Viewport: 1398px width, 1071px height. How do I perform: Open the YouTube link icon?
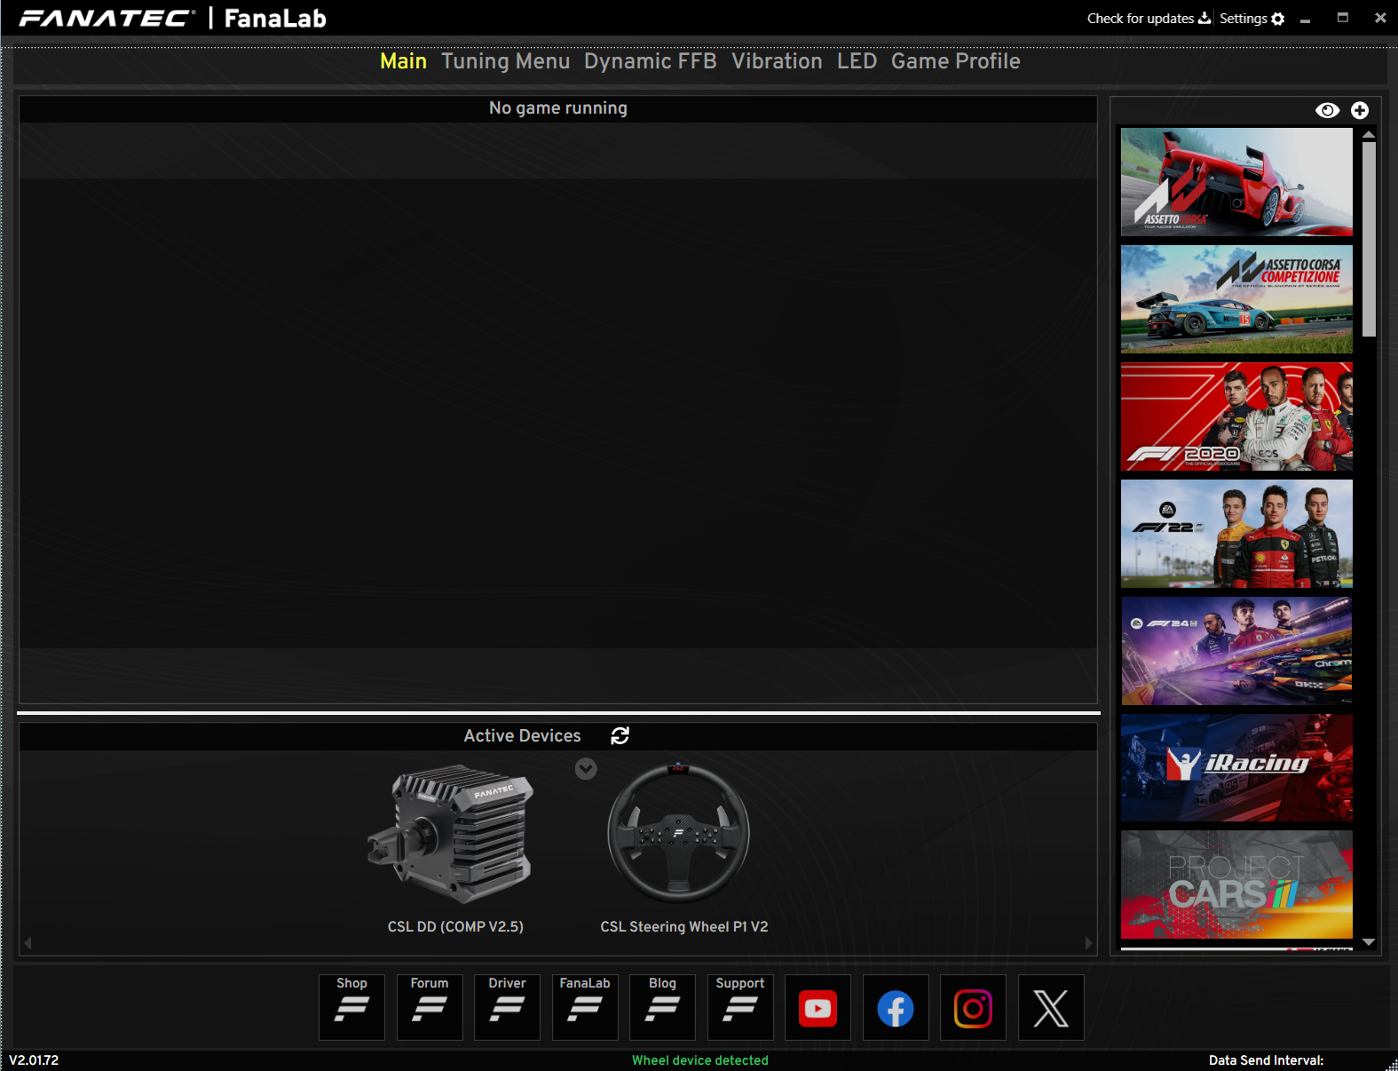coord(817,1008)
